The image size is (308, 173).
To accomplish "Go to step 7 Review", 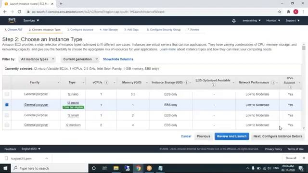I will pos(193,30).
